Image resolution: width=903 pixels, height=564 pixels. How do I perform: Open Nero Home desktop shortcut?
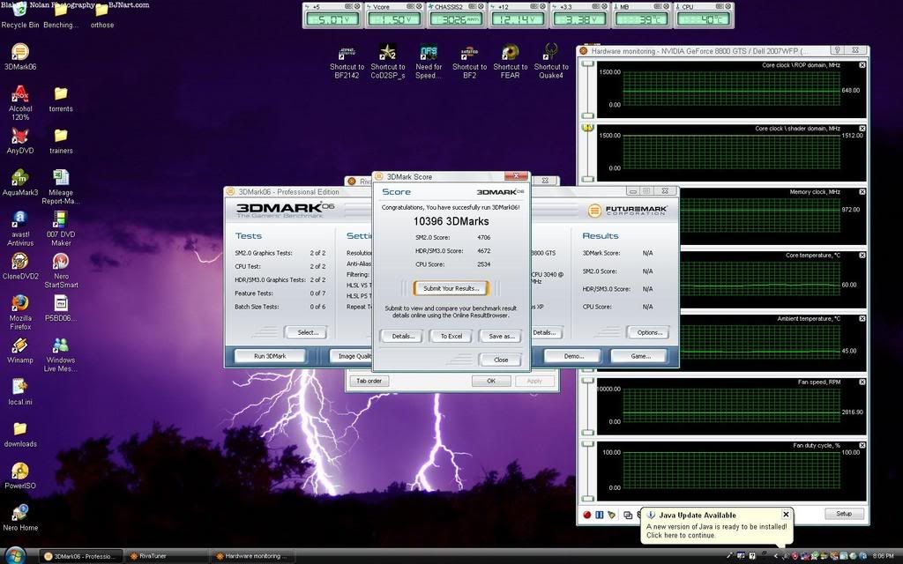20,518
